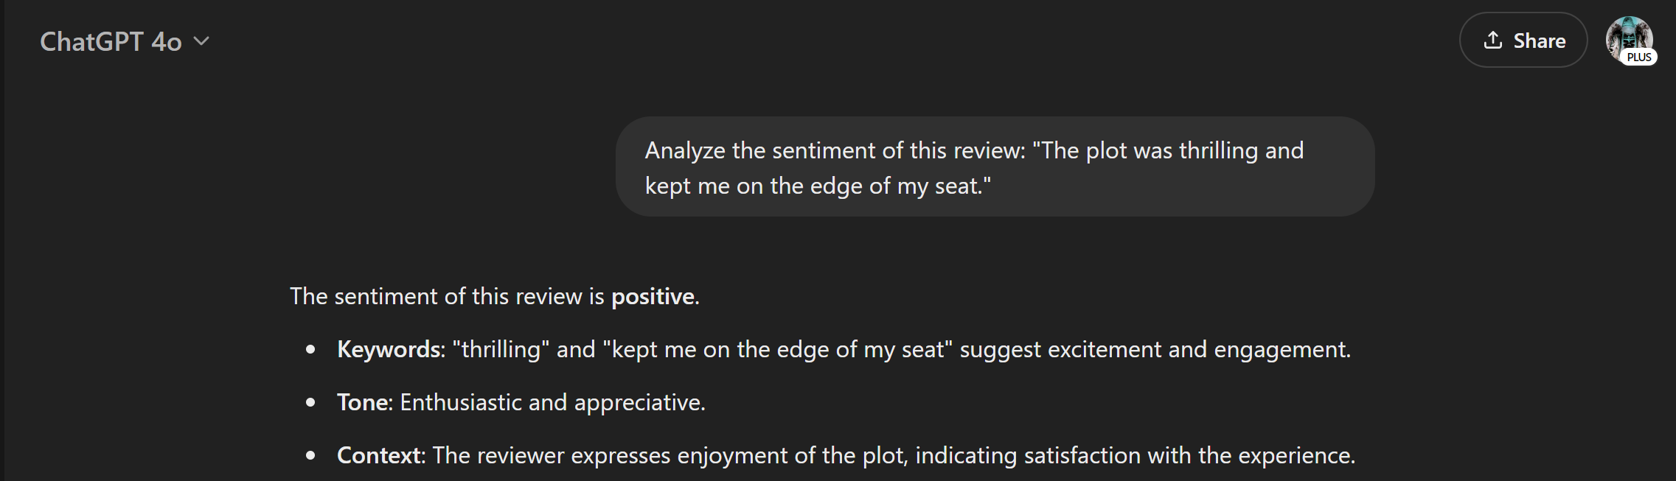Click the bold "Keywords" label
Viewport: 1676px width, 481px height.
(389, 349)
